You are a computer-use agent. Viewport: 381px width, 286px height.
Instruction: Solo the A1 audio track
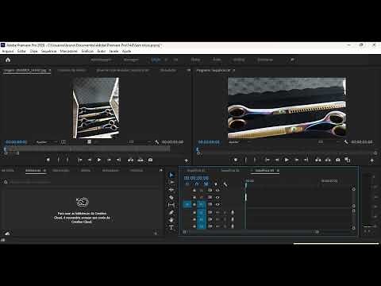point(225,212)
